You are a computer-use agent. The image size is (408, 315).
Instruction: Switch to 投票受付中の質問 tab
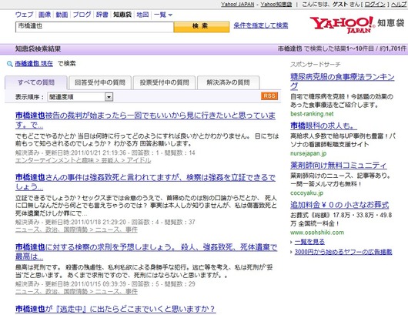[164, 82]
